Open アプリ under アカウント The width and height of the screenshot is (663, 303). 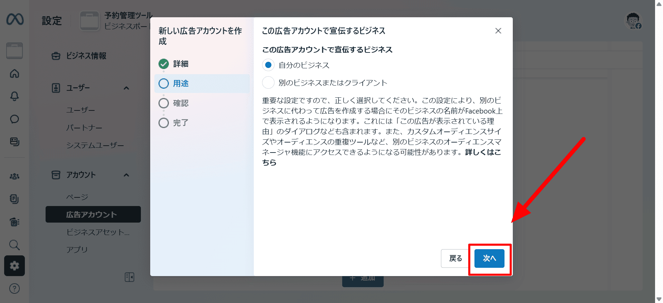click(x=77, y=250)
